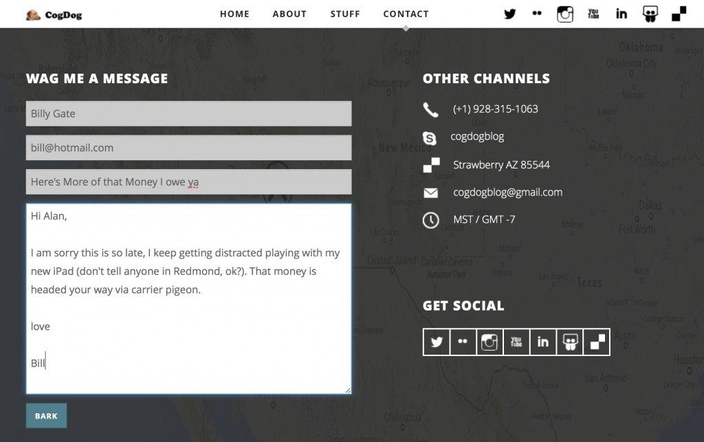Click Instagram icon under Get Social
The height and width of the screenshot is (442, 704).
(x=489, y=342)
